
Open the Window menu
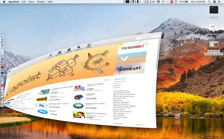(x=41, y=2)
